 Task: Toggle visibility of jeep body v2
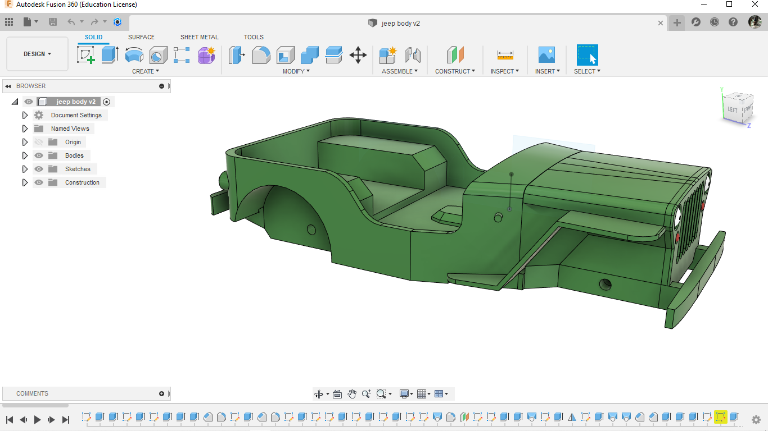(x=29, y=102)
